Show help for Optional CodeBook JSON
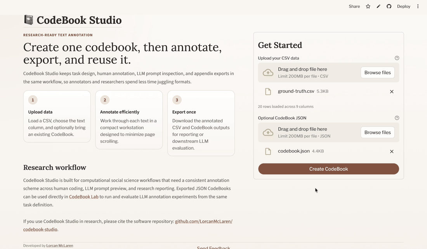 [397, 118]
